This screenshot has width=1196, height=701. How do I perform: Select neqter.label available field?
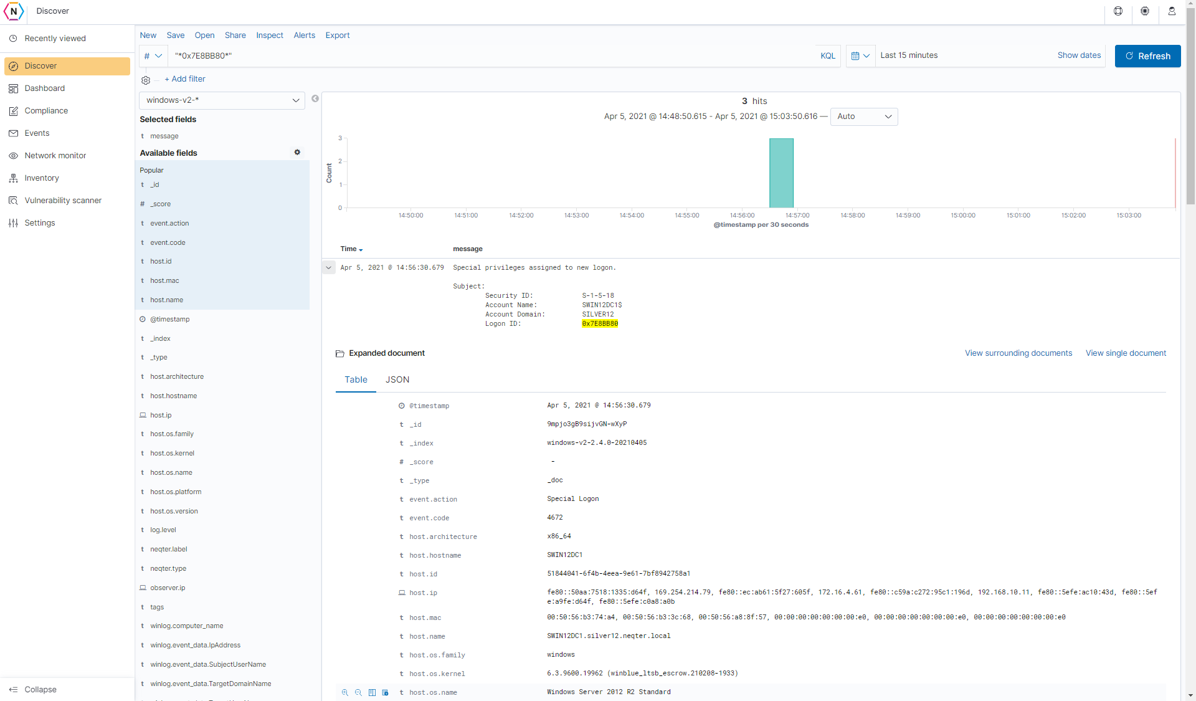point(169,550)
